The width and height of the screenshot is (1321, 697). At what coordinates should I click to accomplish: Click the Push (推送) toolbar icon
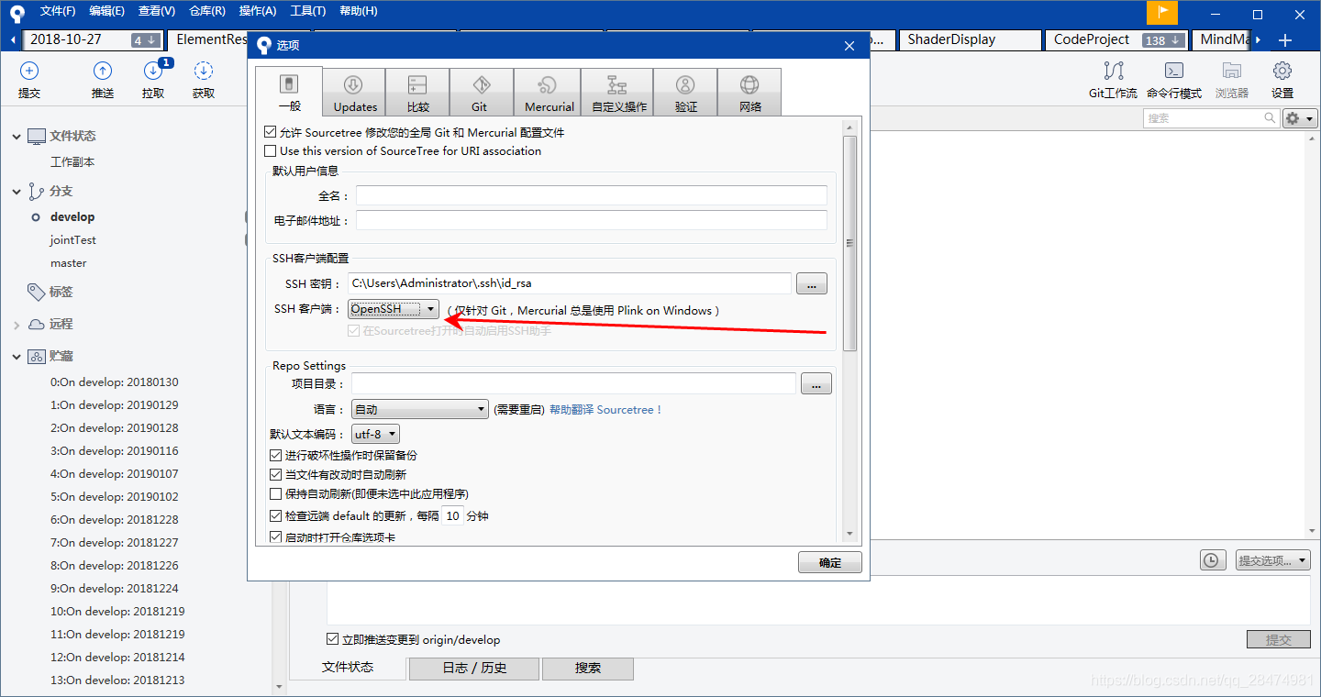[x=103, y=71]
